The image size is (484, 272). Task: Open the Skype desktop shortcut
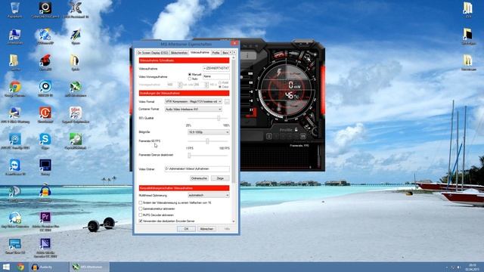45,141
